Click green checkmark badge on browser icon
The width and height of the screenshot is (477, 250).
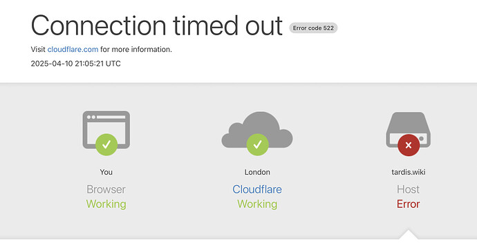[x=106, y=144]
